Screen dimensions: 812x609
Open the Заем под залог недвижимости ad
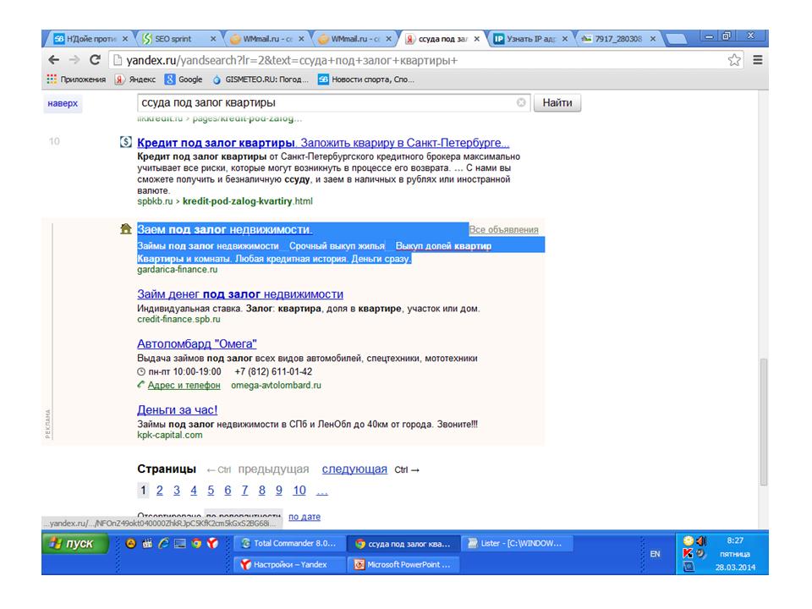pyautogui.click(x=224, y=229)
